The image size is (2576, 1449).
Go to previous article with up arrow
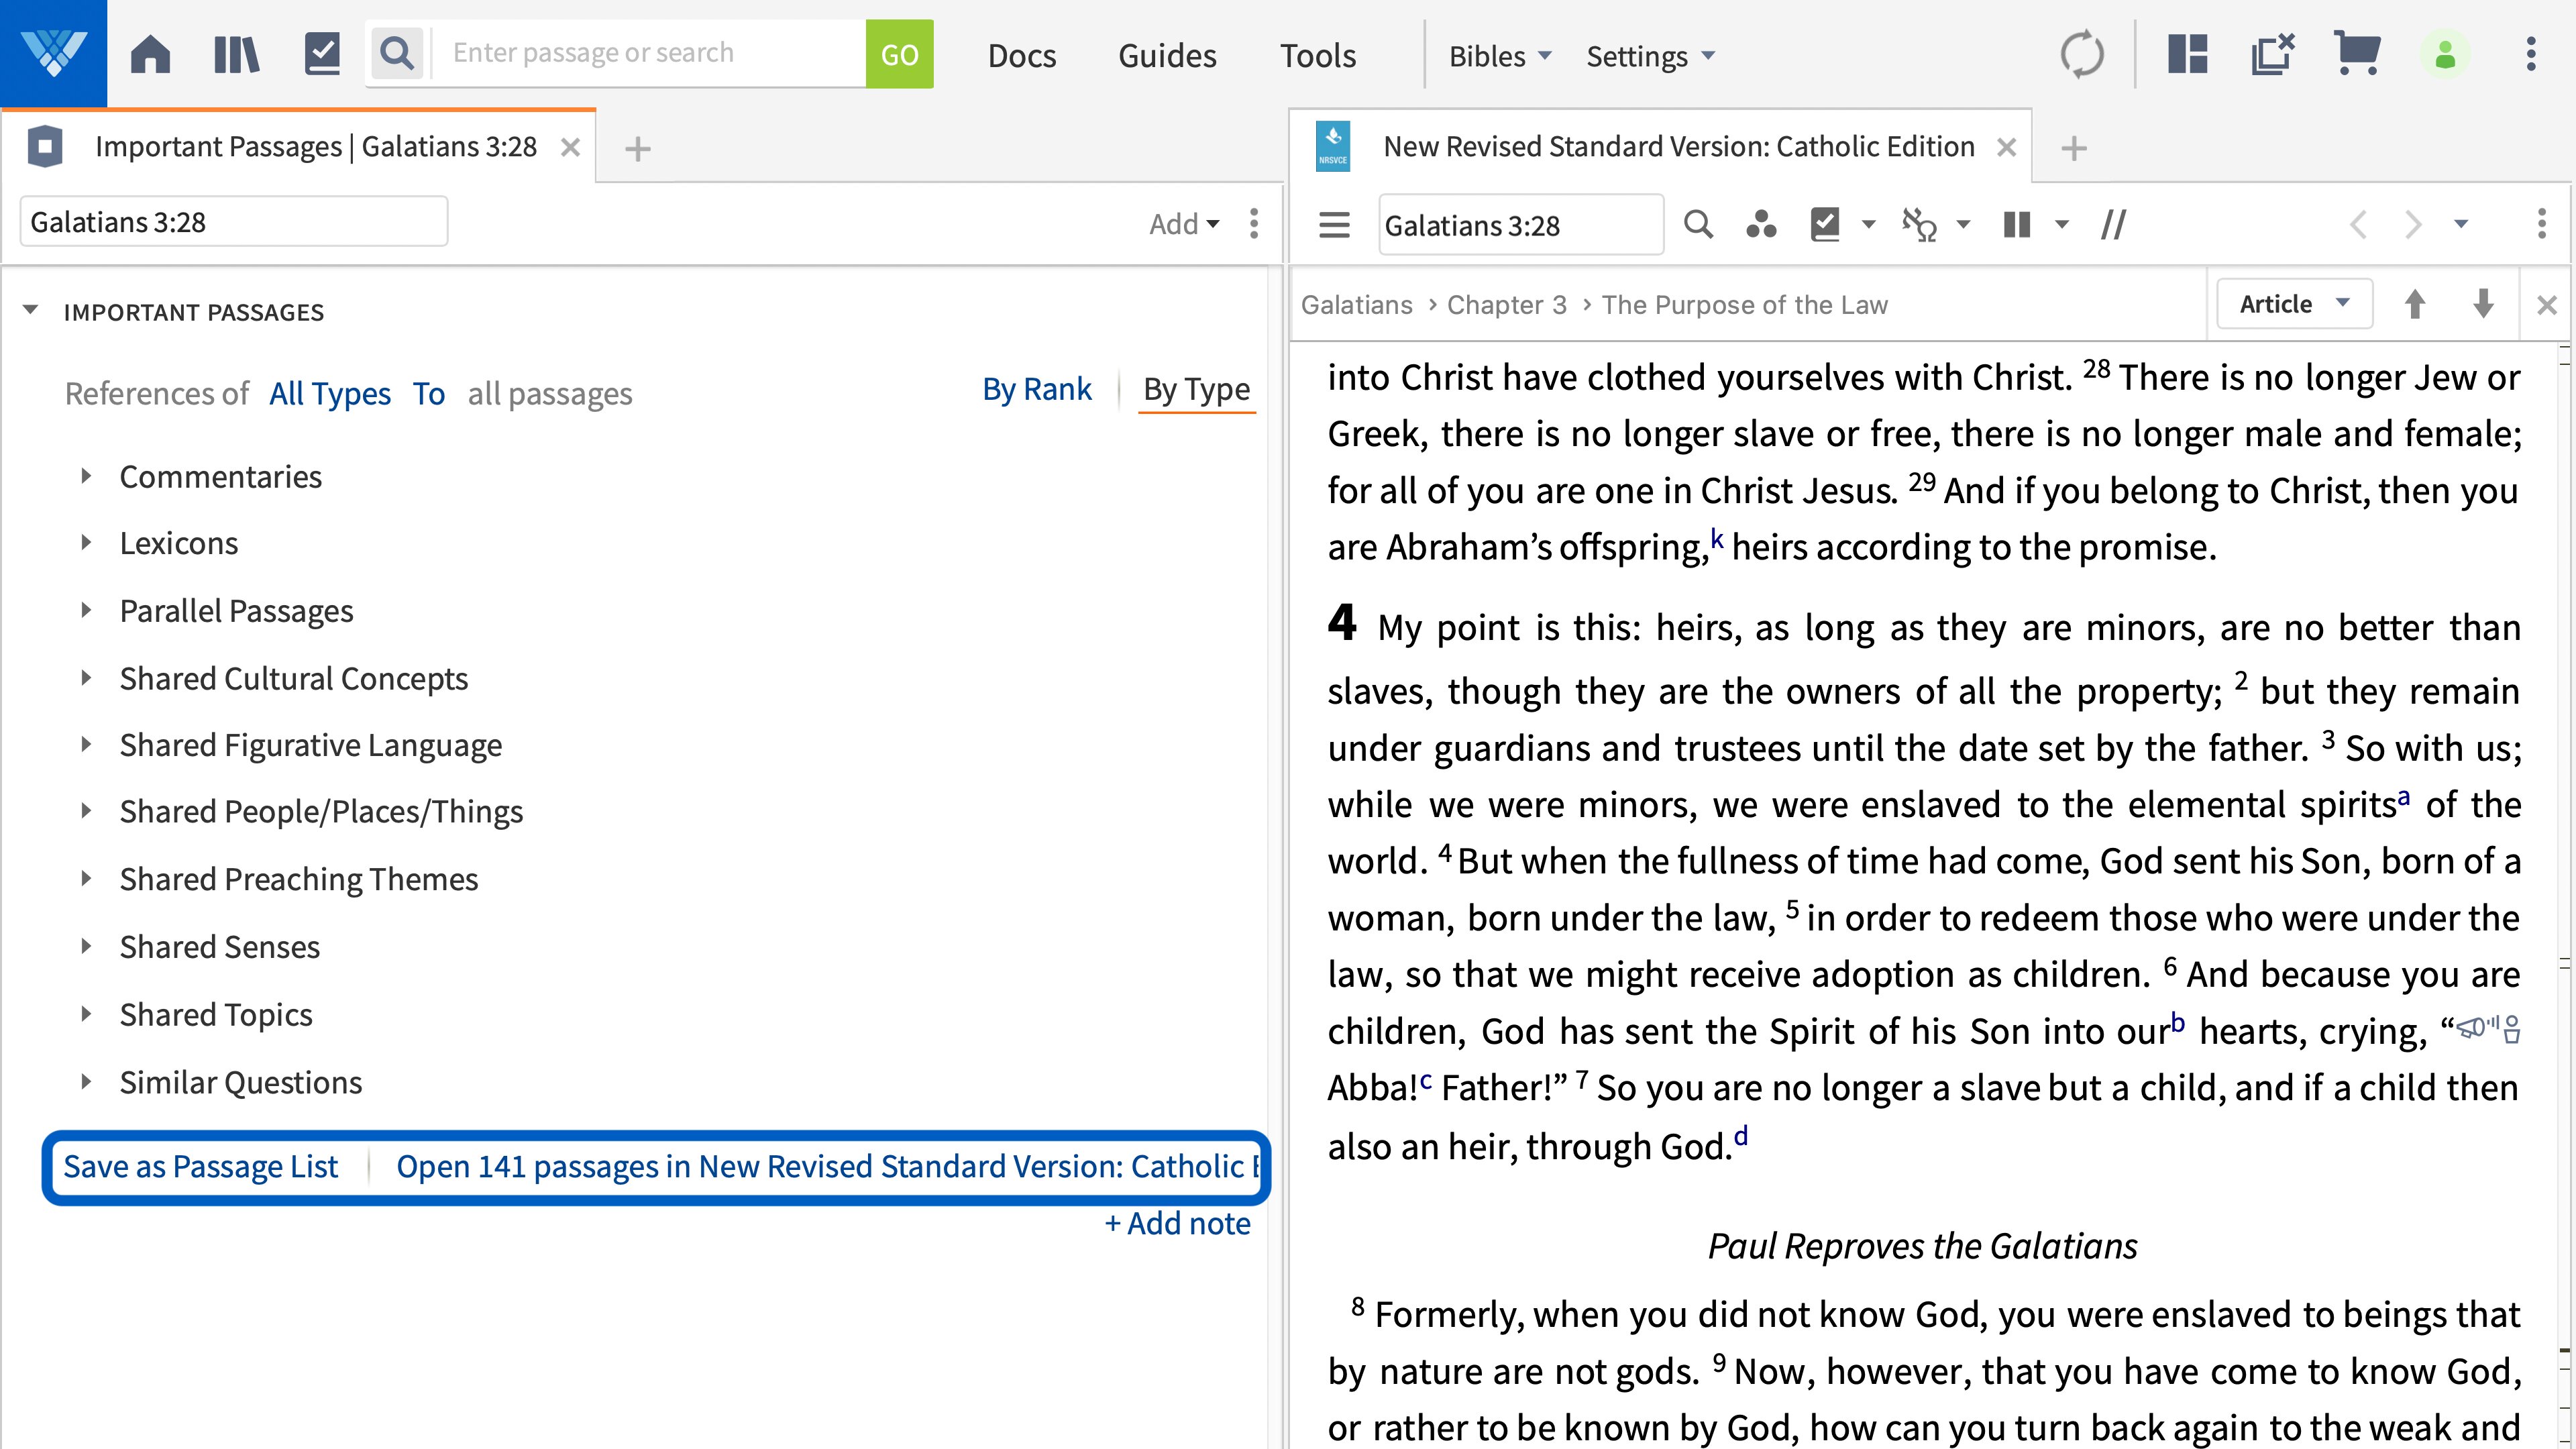(x=2414, y=304)
